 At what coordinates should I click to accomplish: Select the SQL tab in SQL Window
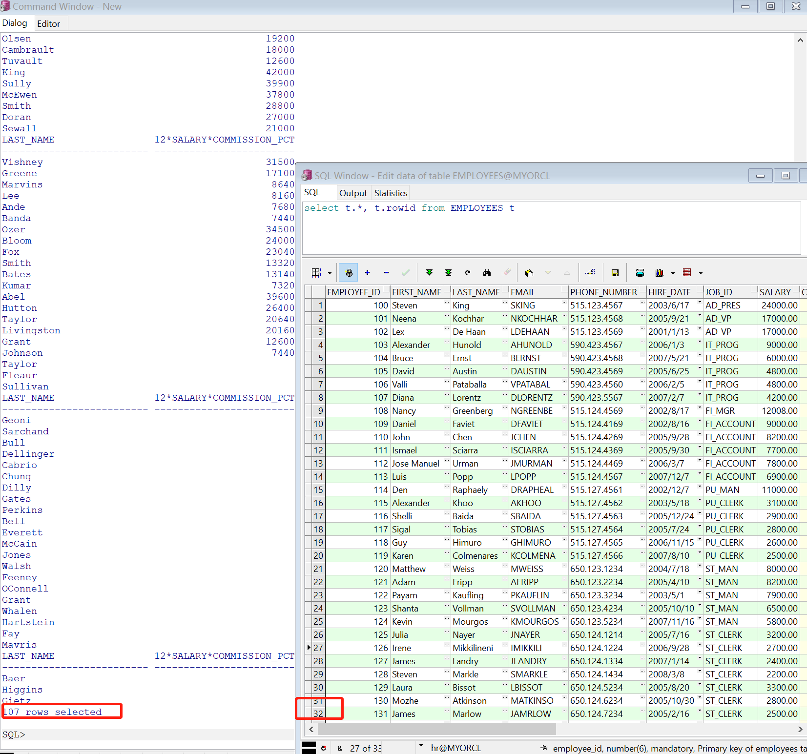tap(312, 192)
